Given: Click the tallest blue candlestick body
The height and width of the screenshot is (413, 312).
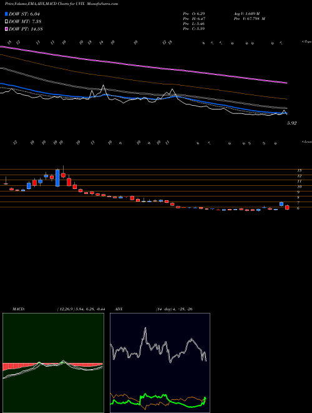Looking at the screenshot, I should (x=57, y=178).
